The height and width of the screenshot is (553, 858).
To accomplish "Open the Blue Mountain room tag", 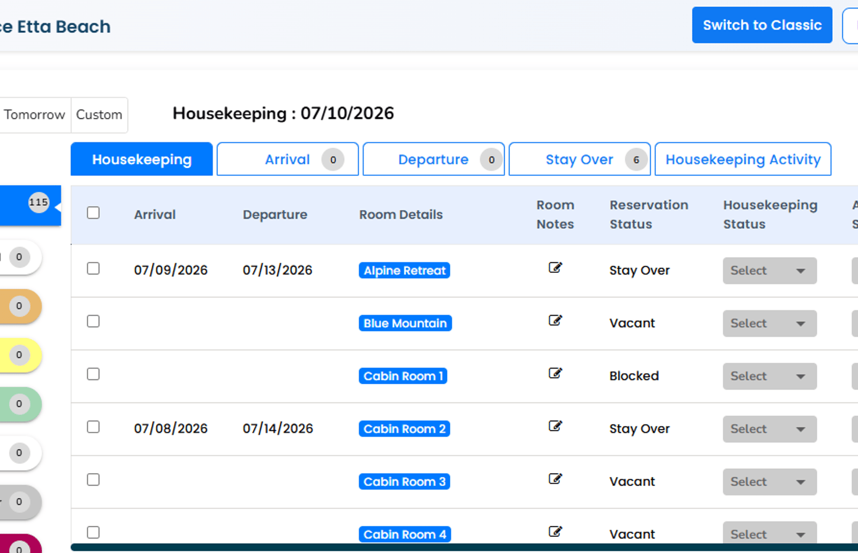I will [x=405, y=323].
